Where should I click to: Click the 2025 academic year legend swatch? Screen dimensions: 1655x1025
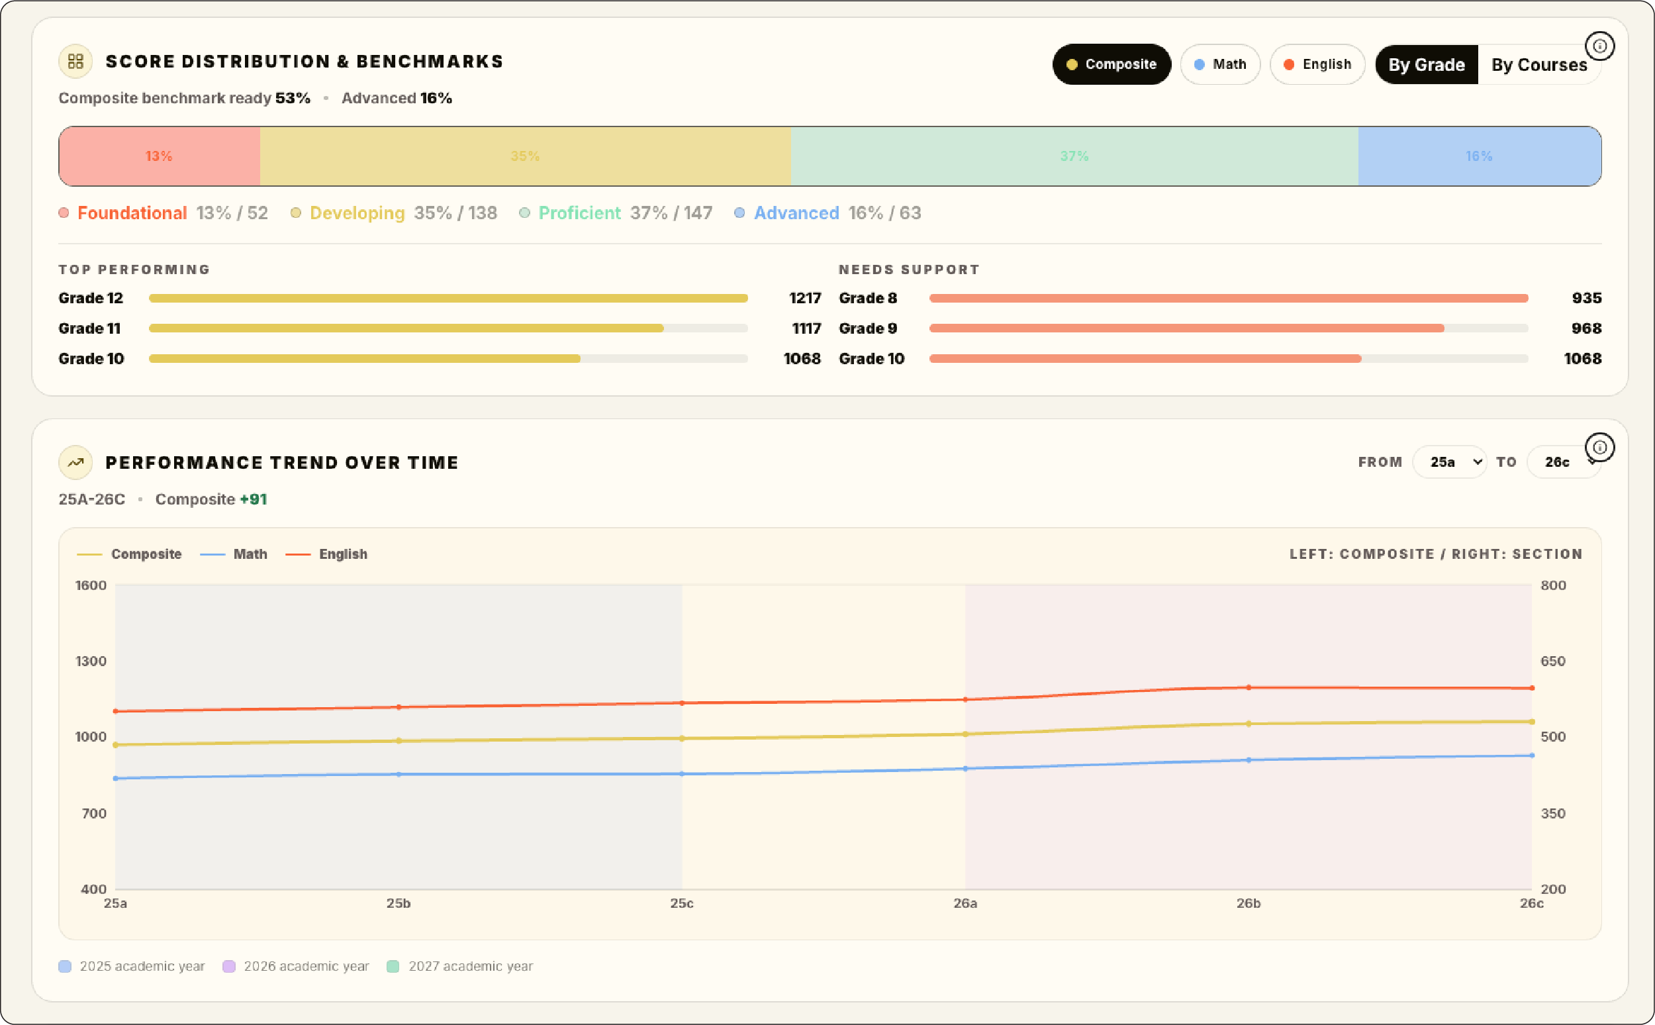tap(65, 966)
